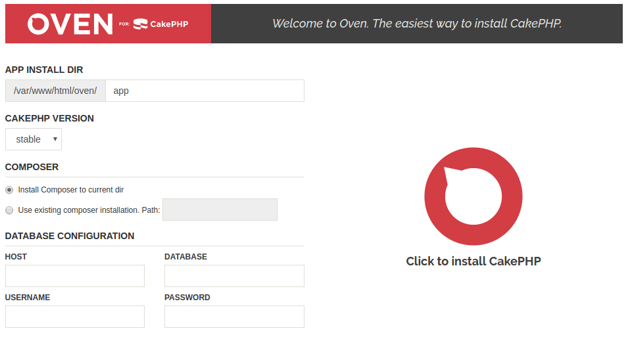Click the USERNAME field label
Viewport: 630px width, 337px height.
coord(28,298)
